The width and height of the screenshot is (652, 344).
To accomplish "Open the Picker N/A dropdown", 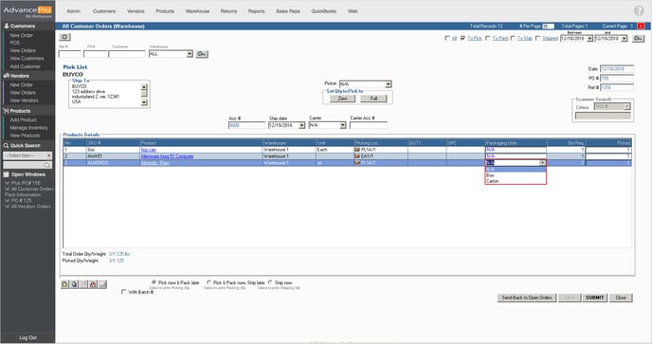I will tap(389, 84).
